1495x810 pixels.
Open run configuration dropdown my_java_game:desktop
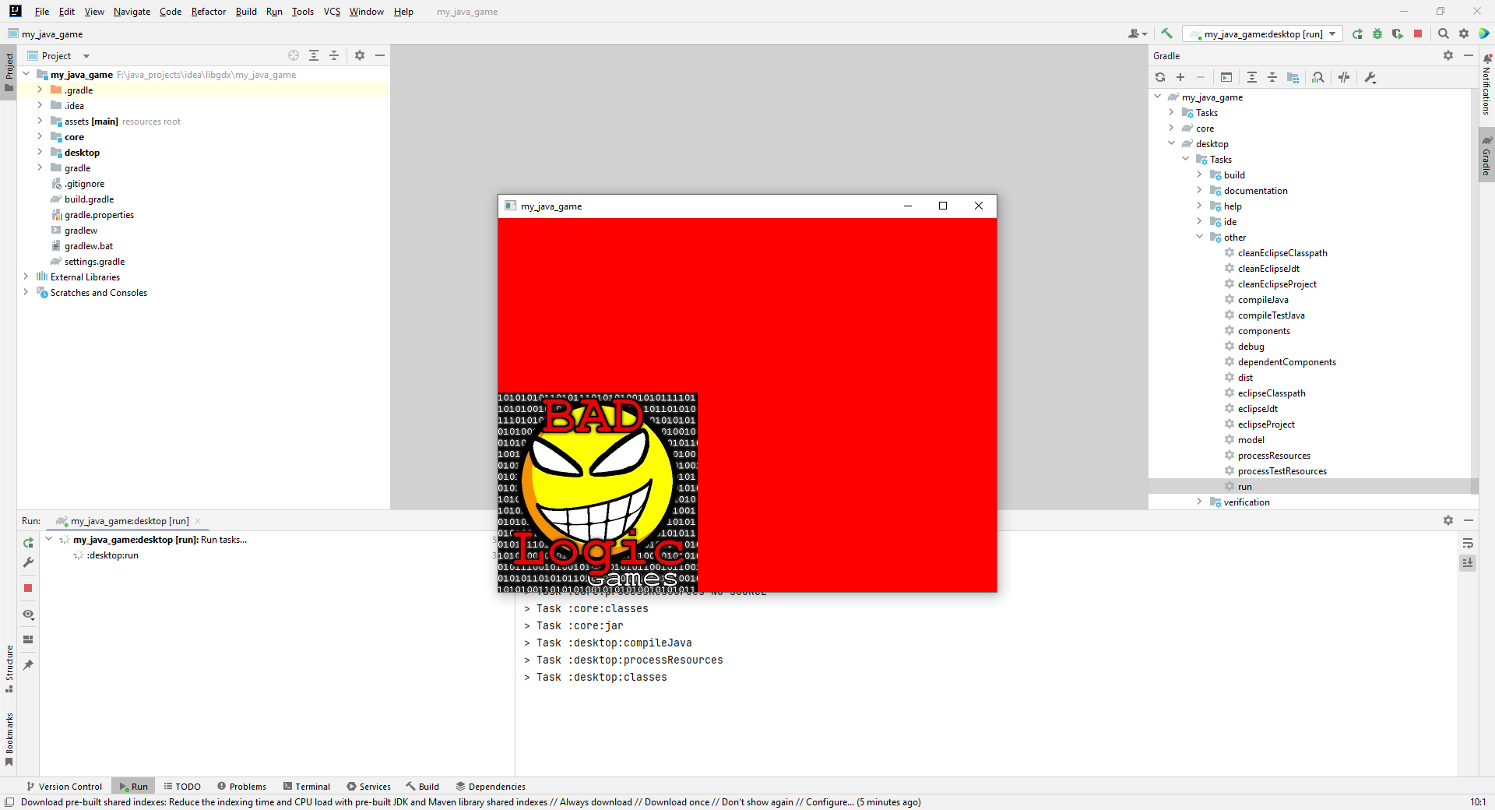pyautogui.click(x=1262, y=33)
